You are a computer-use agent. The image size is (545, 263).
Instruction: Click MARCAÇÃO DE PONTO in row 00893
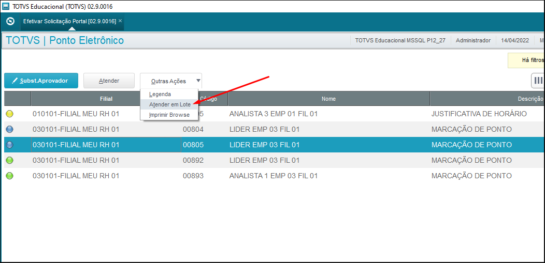tap(471, 176)
